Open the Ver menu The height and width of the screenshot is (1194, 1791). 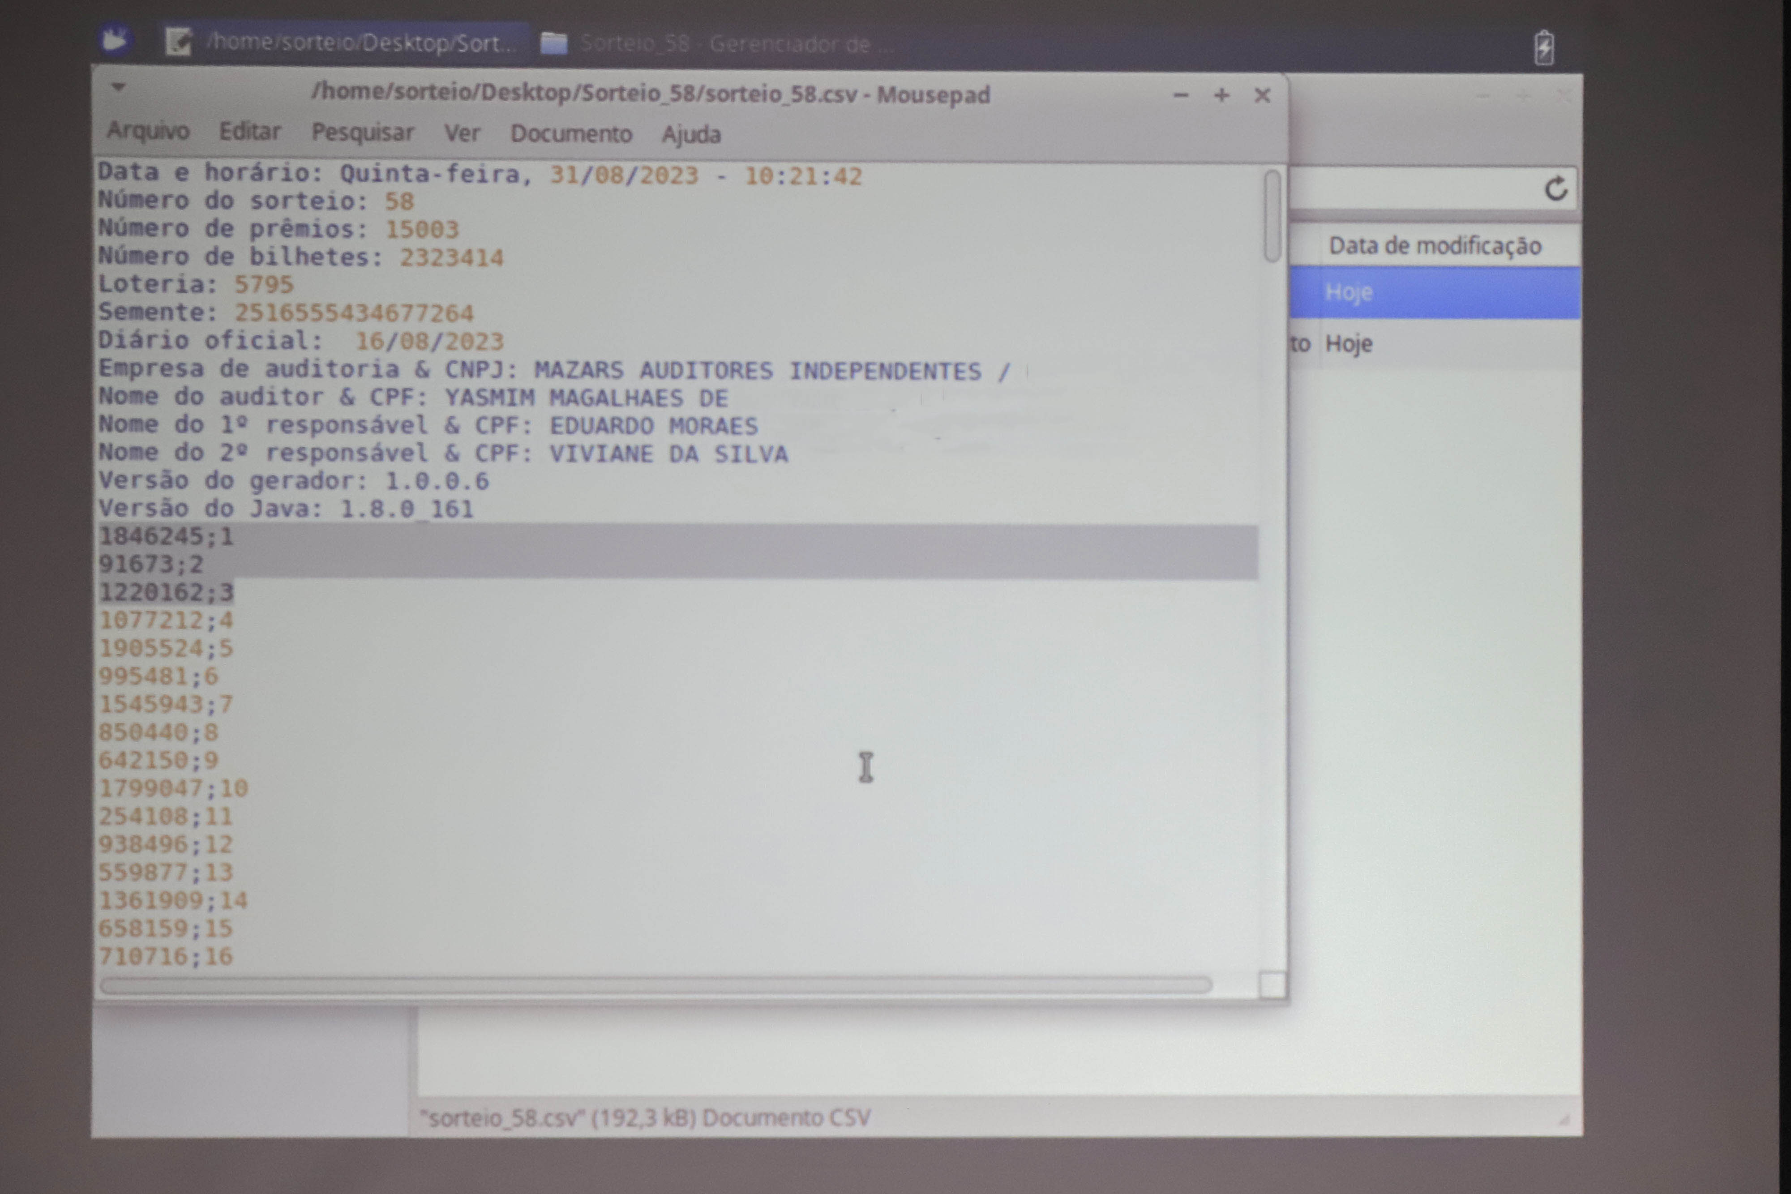point(462,133)
